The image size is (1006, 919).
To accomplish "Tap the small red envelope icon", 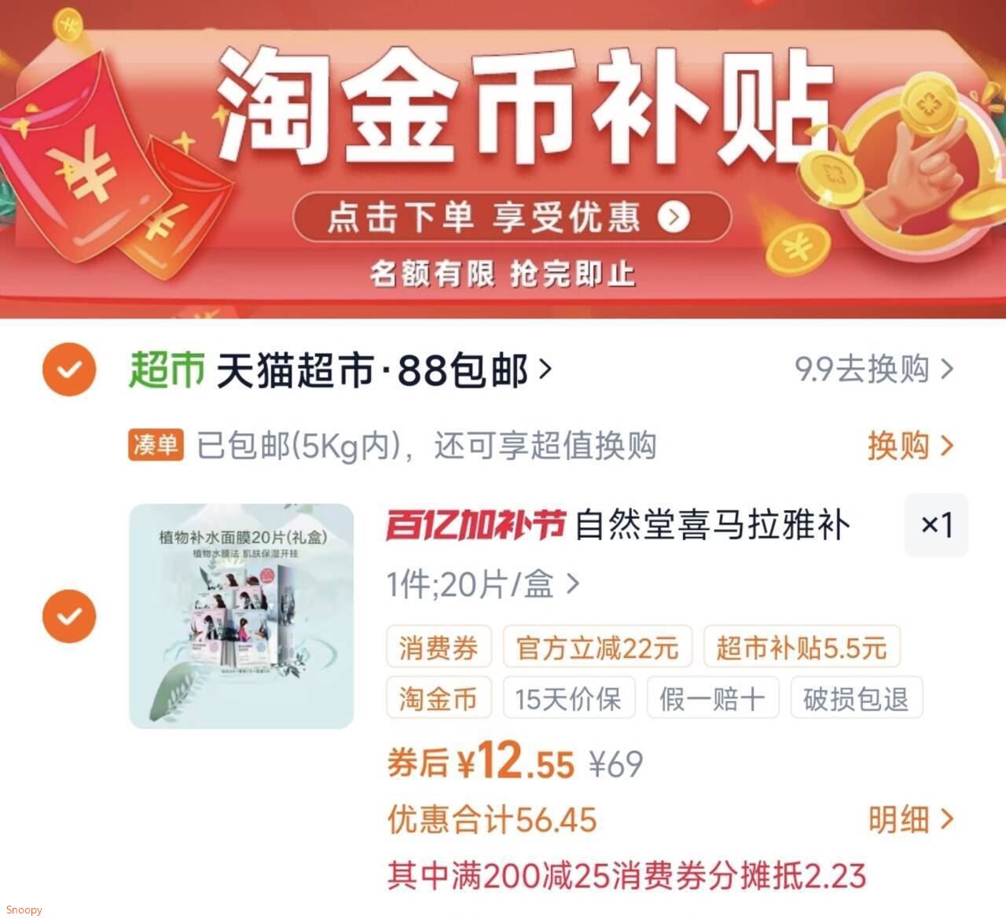I will pos(174,211).
